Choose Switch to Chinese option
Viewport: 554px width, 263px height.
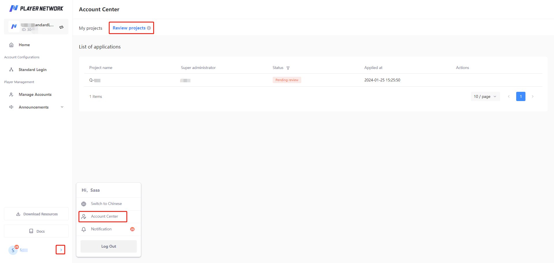tap(106, 204)
